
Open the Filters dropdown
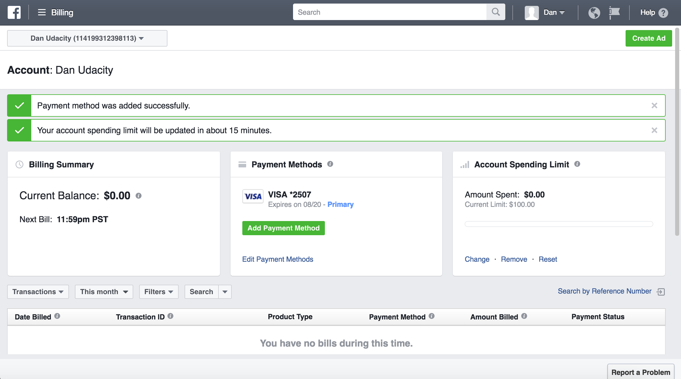click(158, 292)
